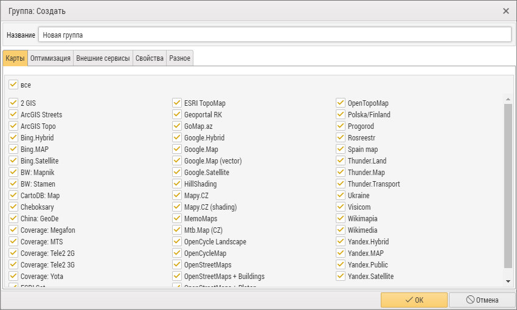517x310 pixels.
Task: Uncheck BW: Mapnik checkbox
Action: tap(13, 172)
